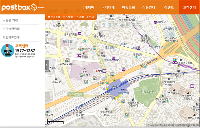Go to 배송조회 in top navigation
The image size is (200, 128).
[128, 7]
